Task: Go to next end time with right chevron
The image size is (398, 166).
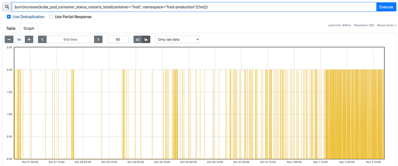Action: tap(98, 39)
